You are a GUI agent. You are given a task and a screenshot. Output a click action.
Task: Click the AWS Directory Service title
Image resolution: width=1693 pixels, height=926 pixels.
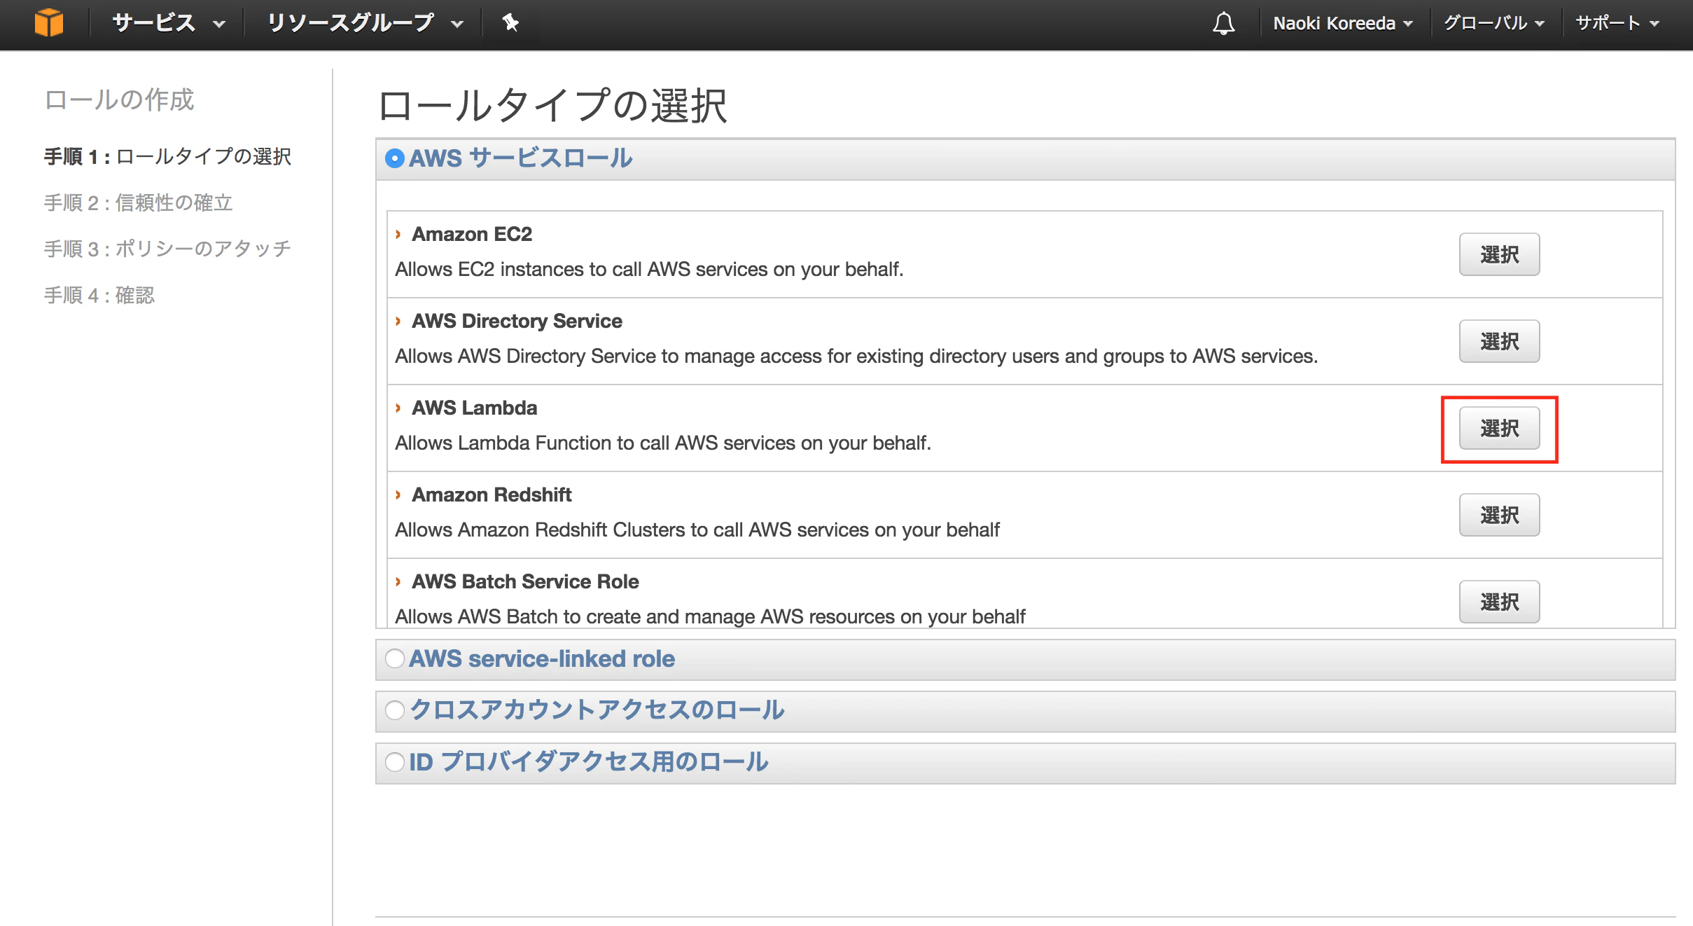(517, 321)
